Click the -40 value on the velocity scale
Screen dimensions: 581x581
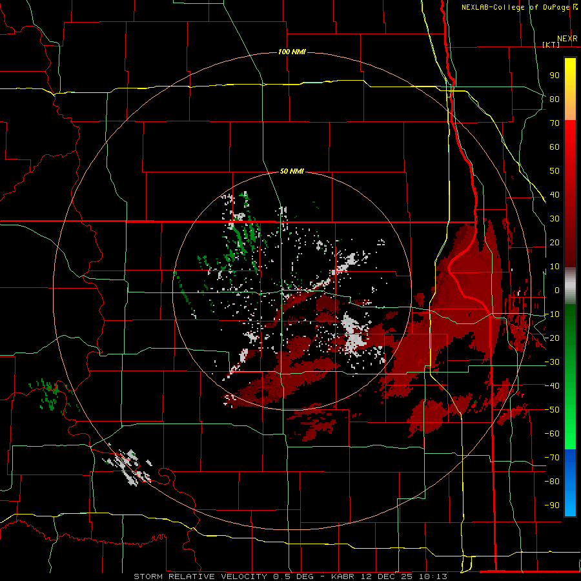coord(552,386)
